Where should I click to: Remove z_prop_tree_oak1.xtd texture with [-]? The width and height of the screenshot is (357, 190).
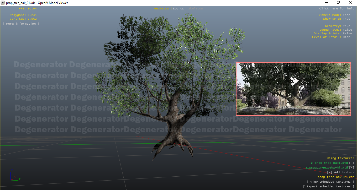(x=352, y=163)
